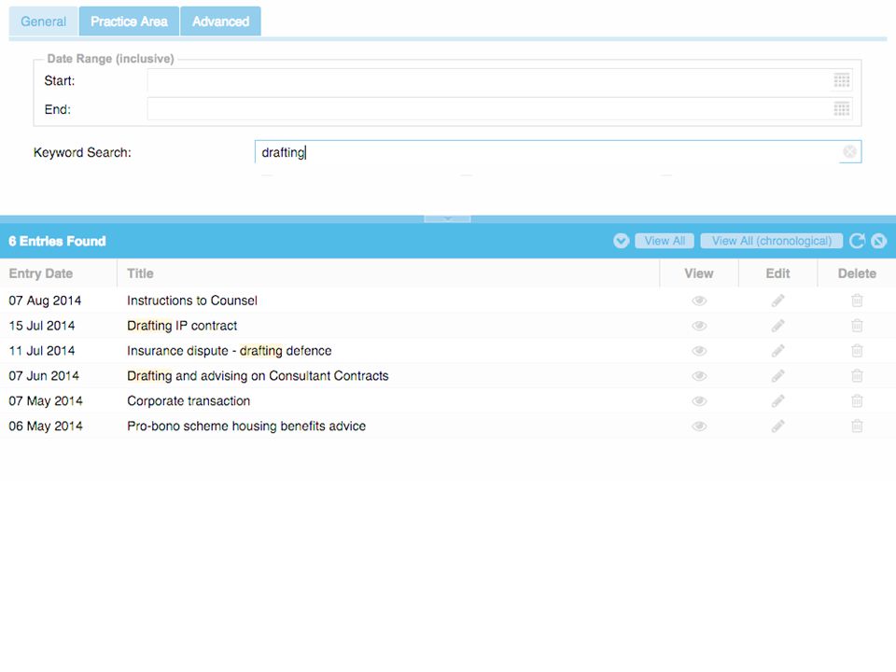View the Instructions to Counsel entry

699,301
